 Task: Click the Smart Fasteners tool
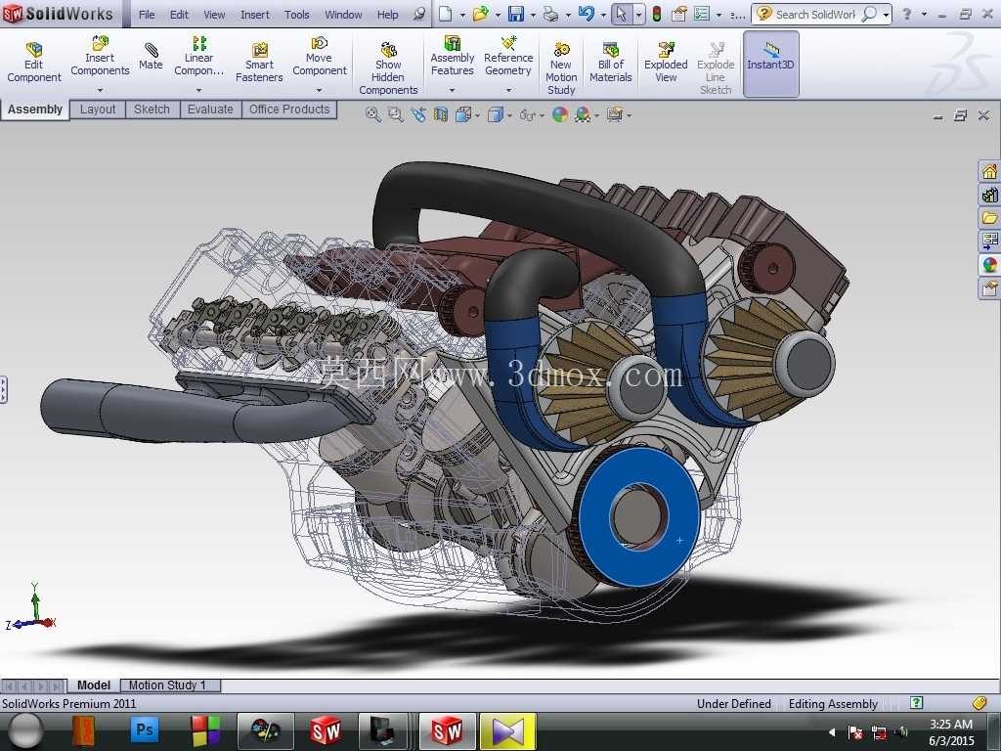click(x=259, y=63)
